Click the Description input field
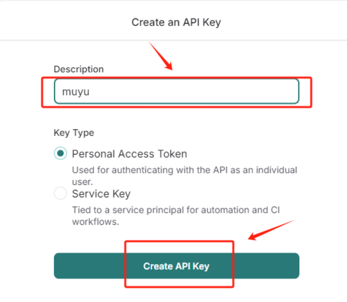The image size is (347, 302). [x=176, y=92]
